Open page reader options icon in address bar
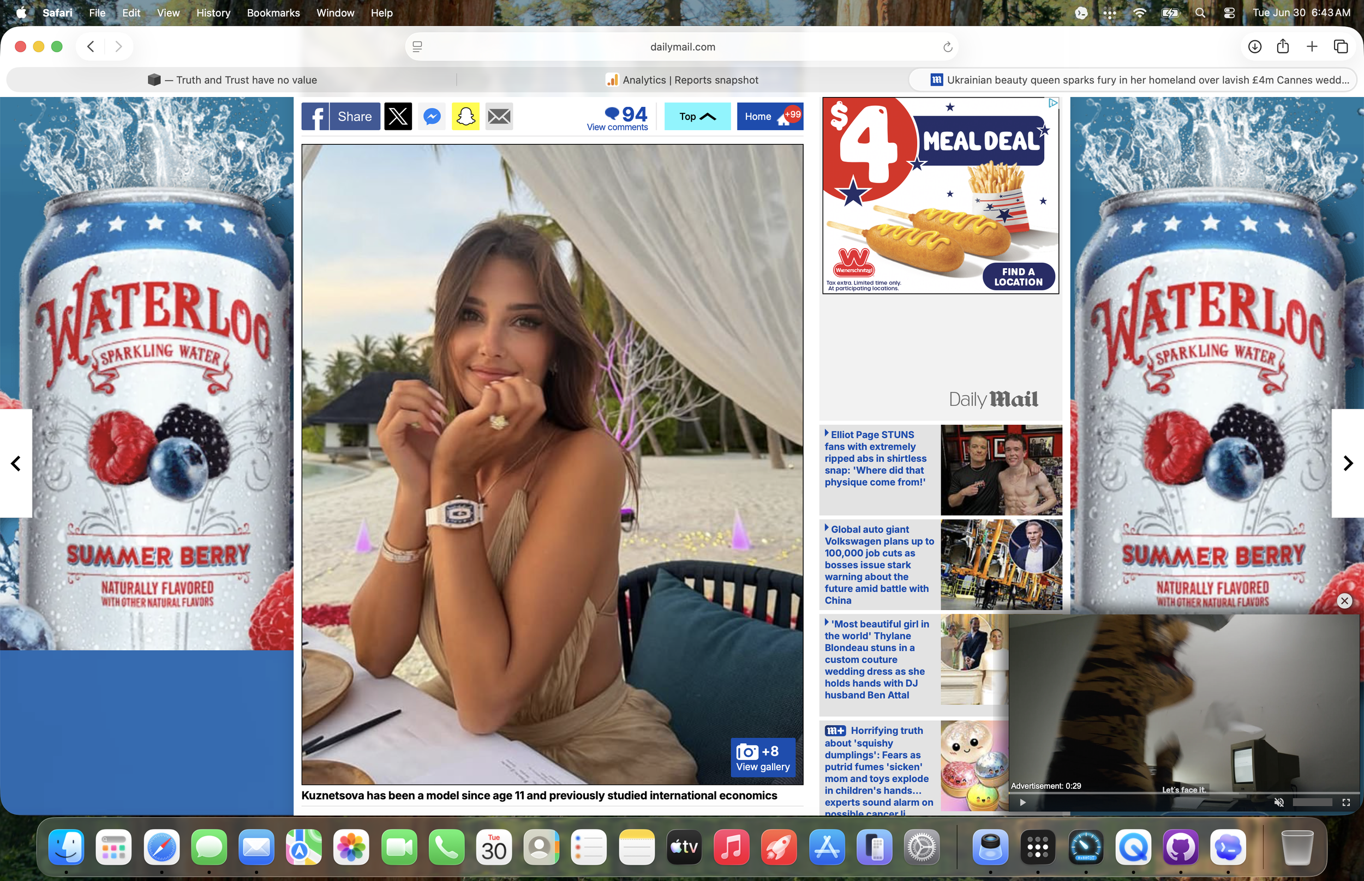Image resolution: width=1364 pixels, height=881 pixels. click(x=417, y=47)
